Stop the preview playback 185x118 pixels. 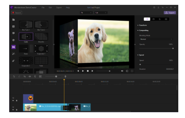click(88, 71)
